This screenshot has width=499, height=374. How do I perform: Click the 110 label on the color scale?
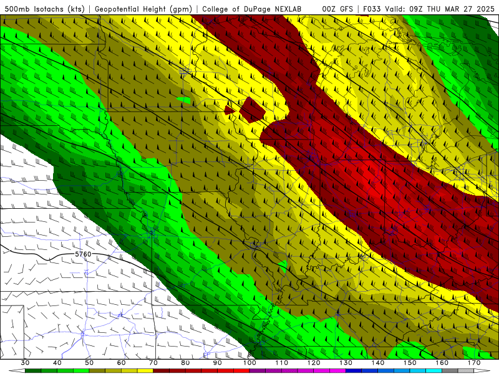pos(282,363)
